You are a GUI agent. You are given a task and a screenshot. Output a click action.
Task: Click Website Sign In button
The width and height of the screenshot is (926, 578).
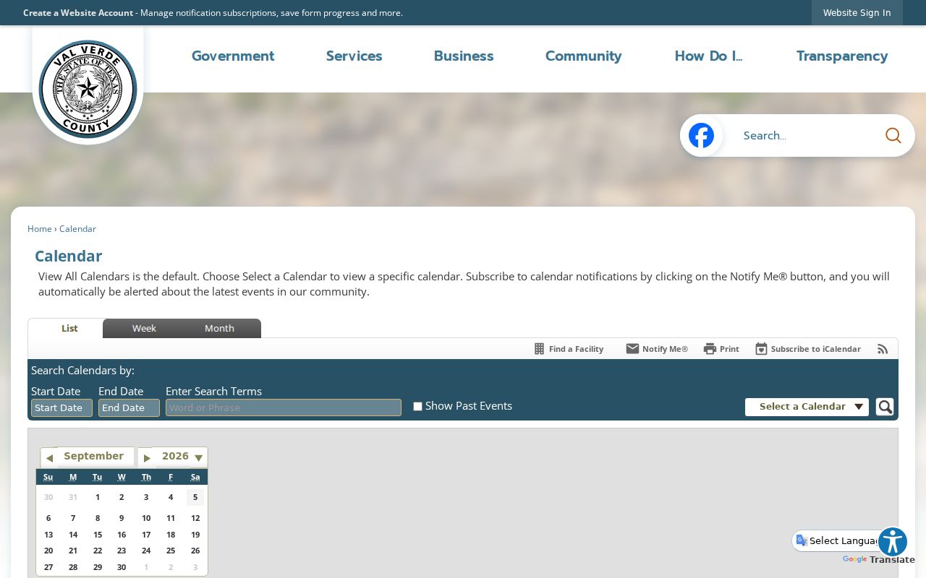[x=857, y=13]
